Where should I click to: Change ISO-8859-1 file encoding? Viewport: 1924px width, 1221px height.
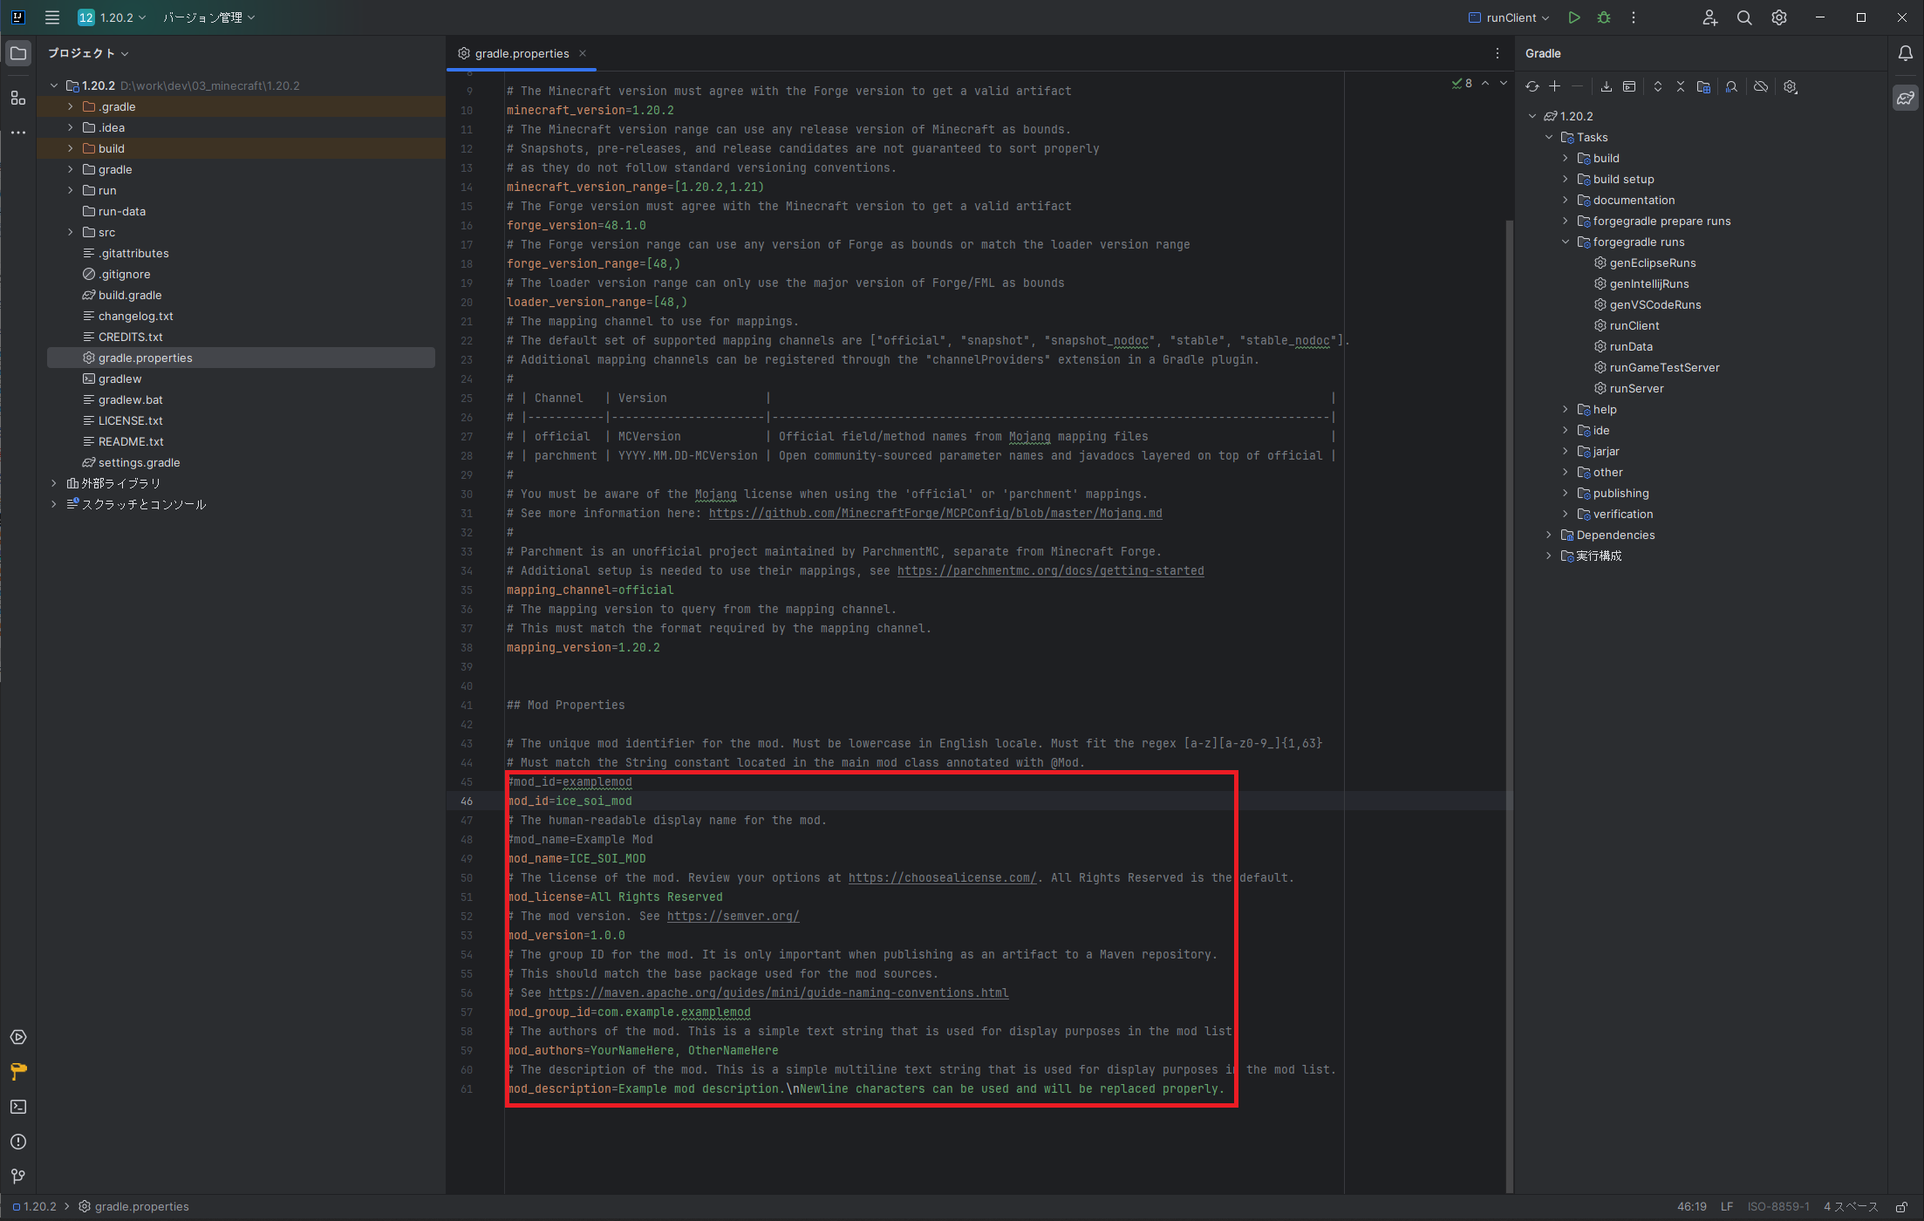pos(1777,1207)
